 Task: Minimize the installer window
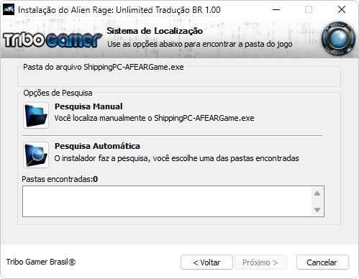(276, 9)
